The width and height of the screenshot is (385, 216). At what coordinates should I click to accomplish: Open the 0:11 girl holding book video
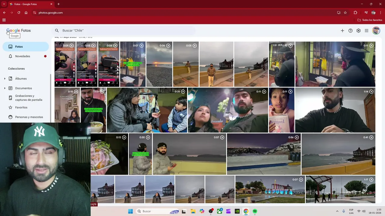point(282,110)
